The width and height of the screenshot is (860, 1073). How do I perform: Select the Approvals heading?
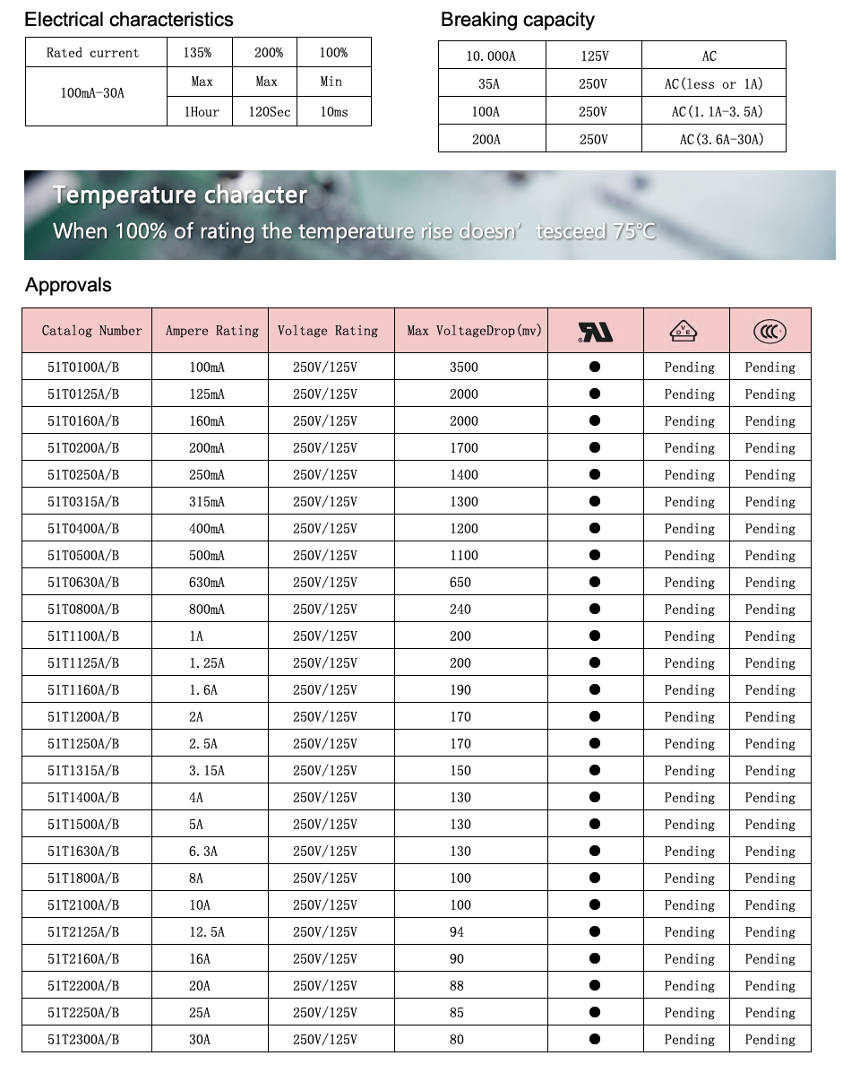(68, 285)
